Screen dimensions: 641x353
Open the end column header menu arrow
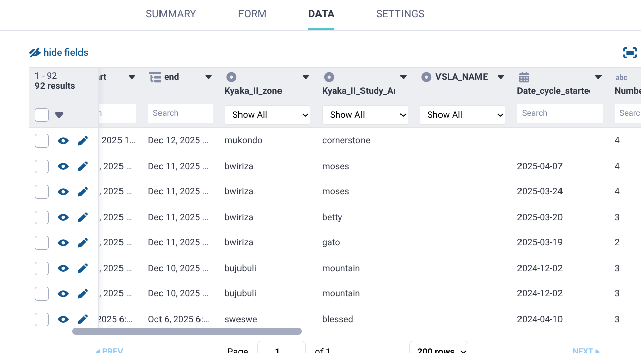point(208,77)
